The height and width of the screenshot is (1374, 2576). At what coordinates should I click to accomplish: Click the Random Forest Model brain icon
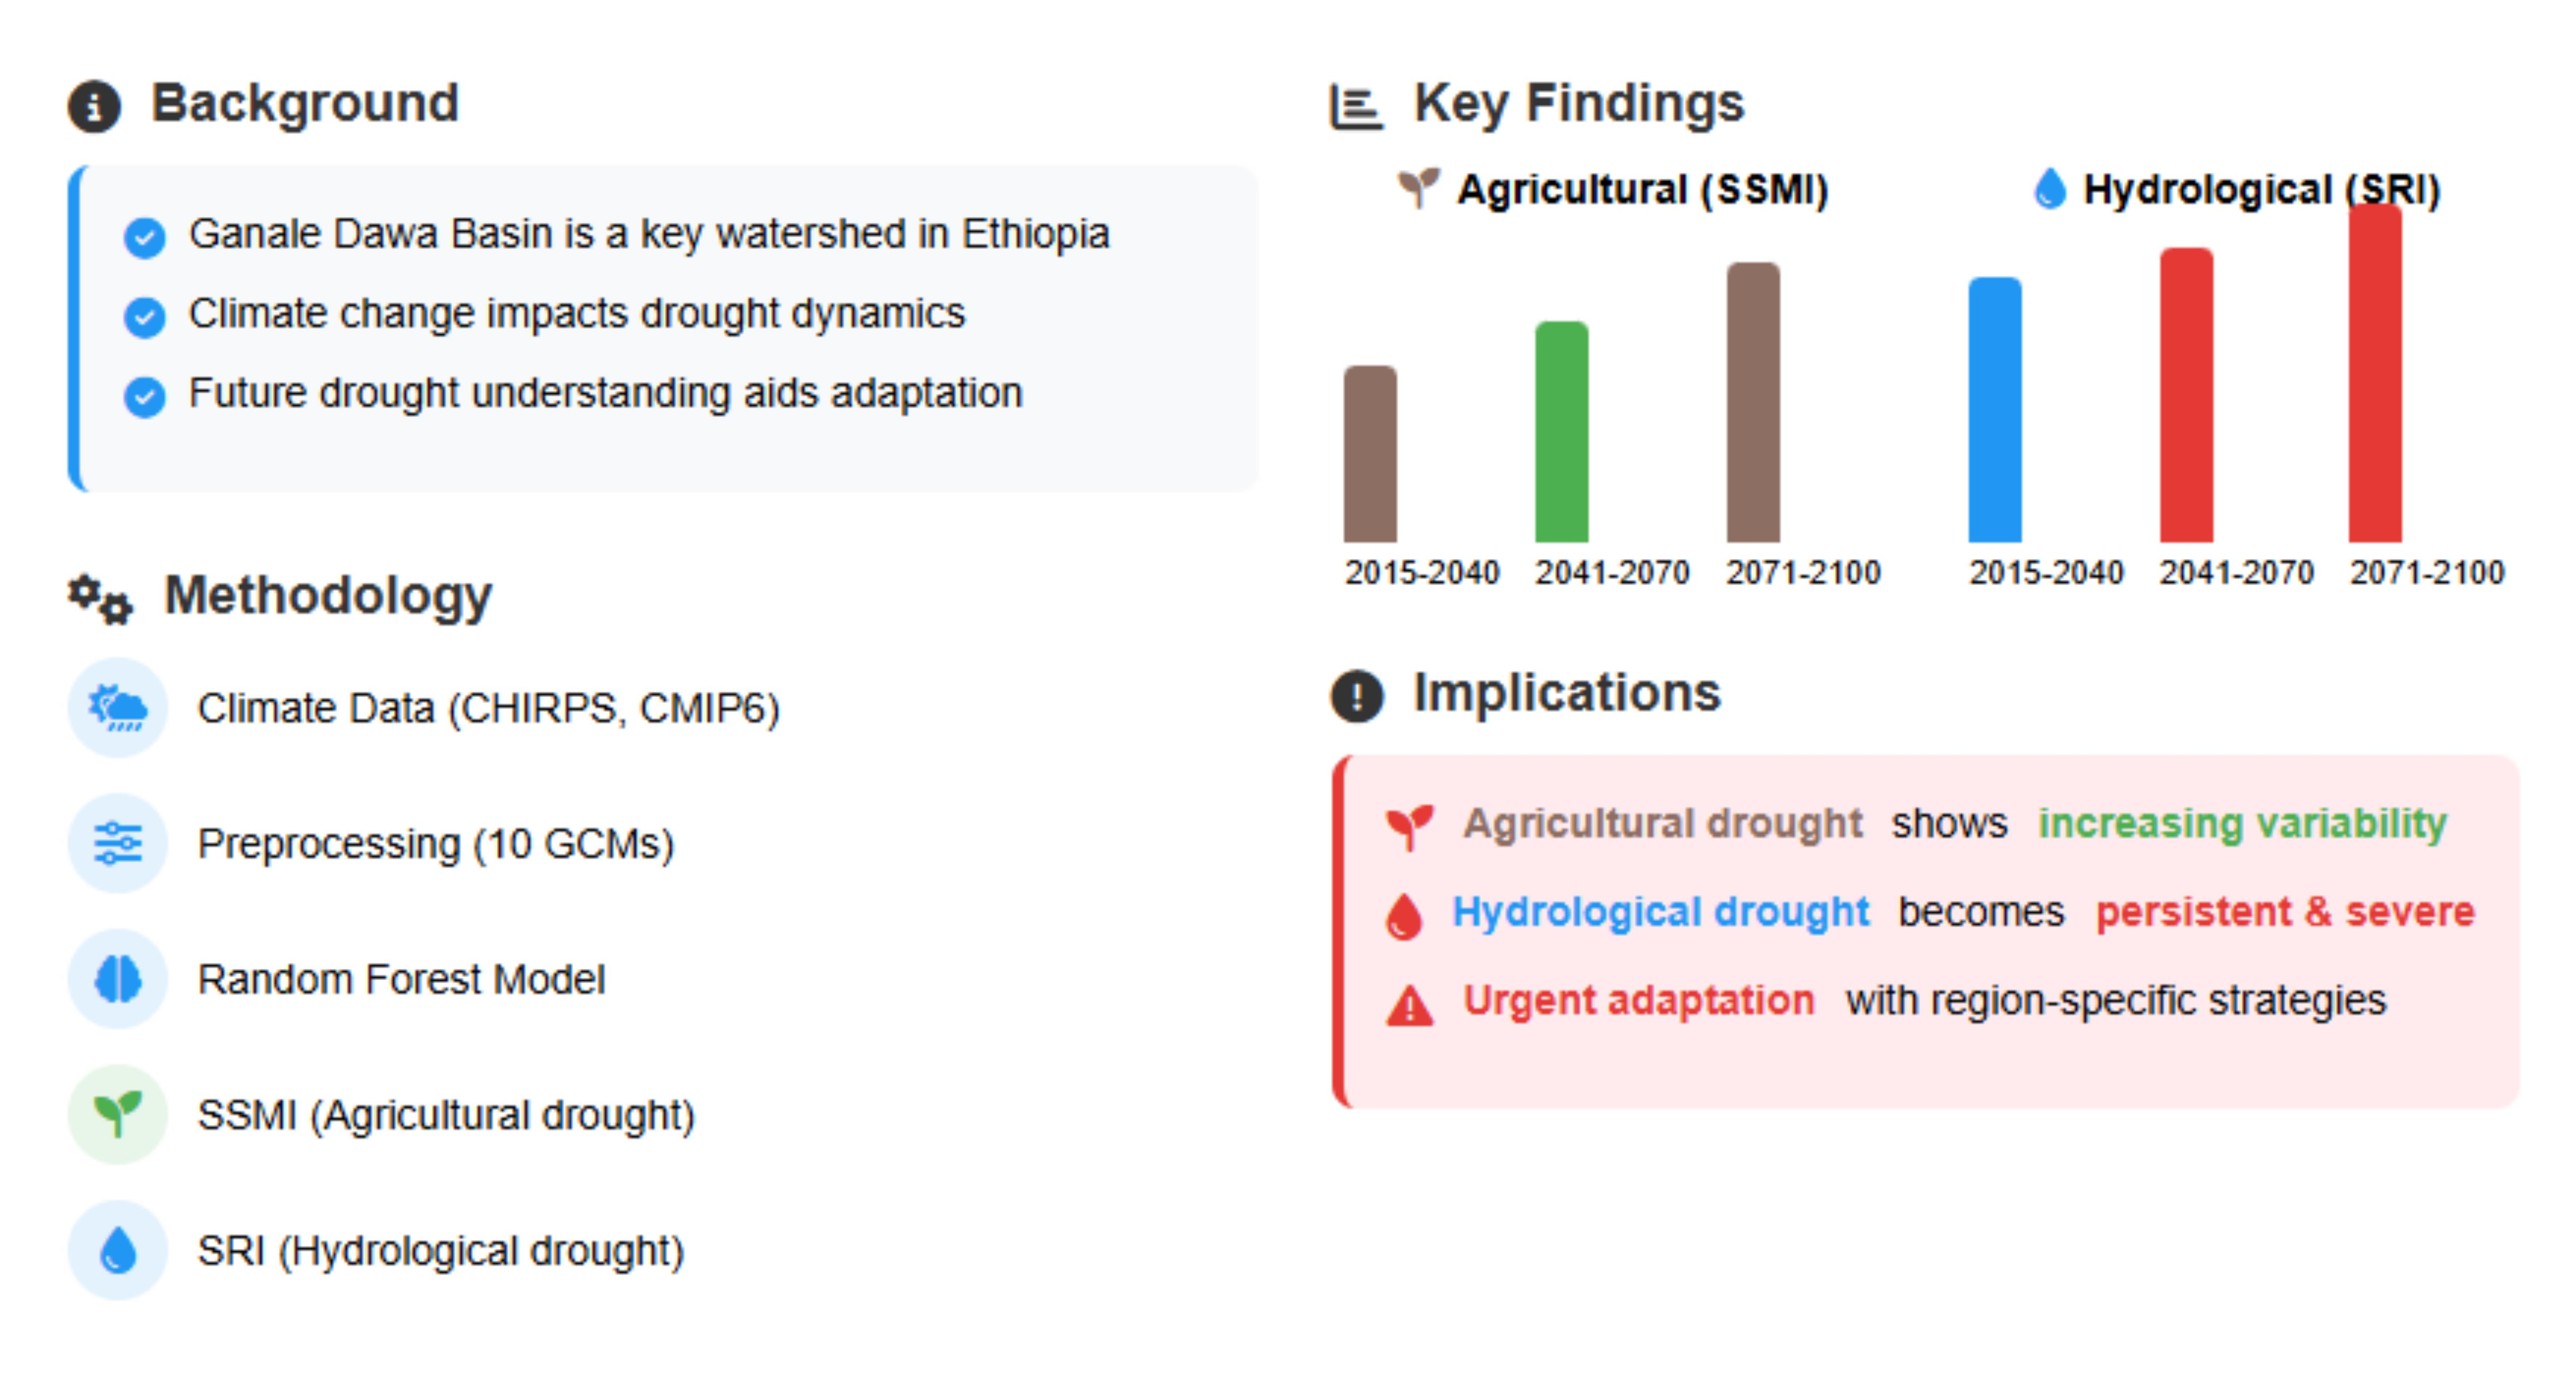118,979
